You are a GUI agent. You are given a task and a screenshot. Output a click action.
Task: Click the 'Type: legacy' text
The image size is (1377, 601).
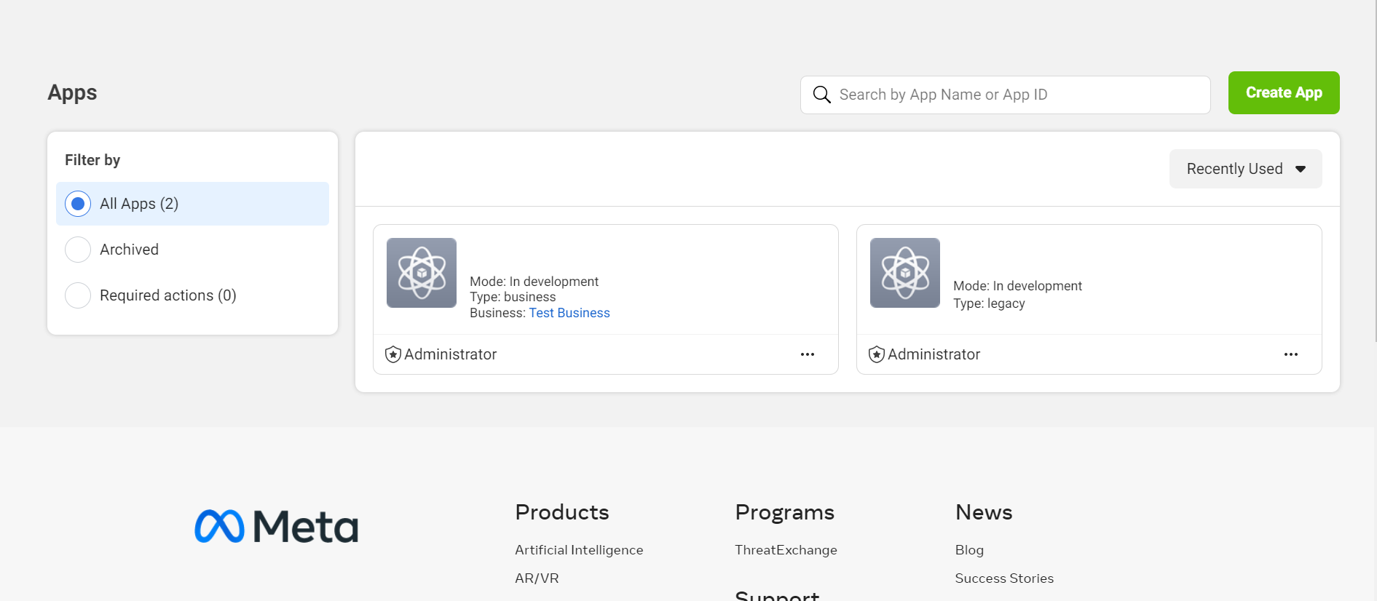coord(989,303)
